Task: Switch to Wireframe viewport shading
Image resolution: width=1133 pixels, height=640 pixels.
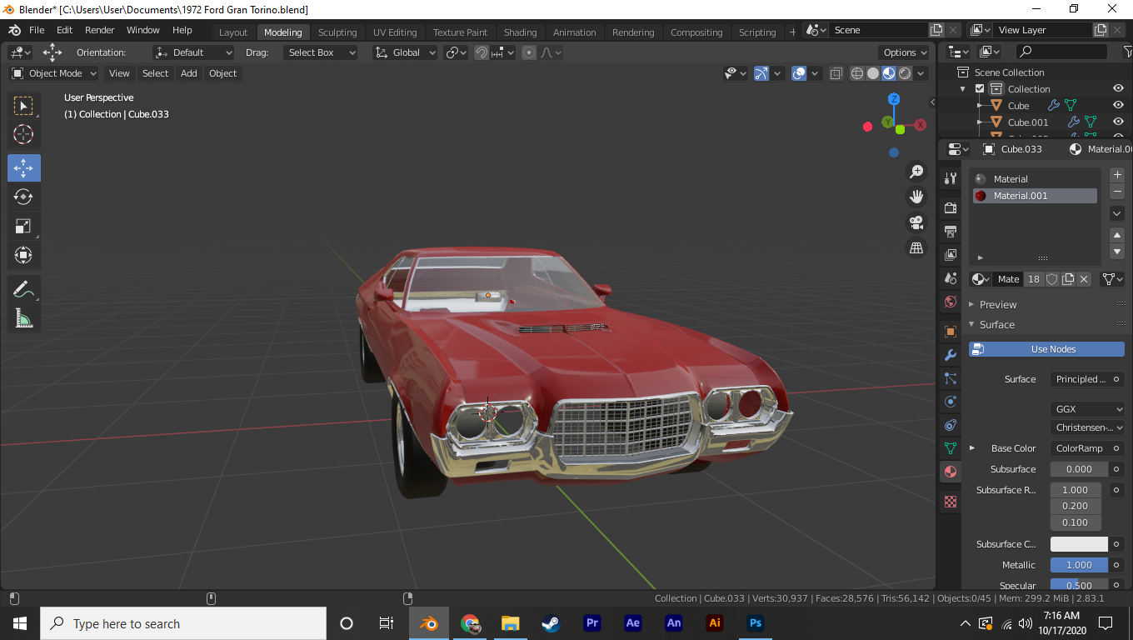Action: tap(857, 73)
